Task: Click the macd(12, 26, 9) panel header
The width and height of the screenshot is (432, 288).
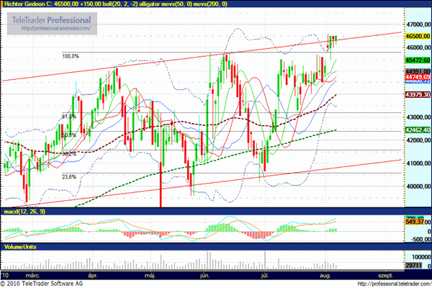Action: tap(24, 212)
